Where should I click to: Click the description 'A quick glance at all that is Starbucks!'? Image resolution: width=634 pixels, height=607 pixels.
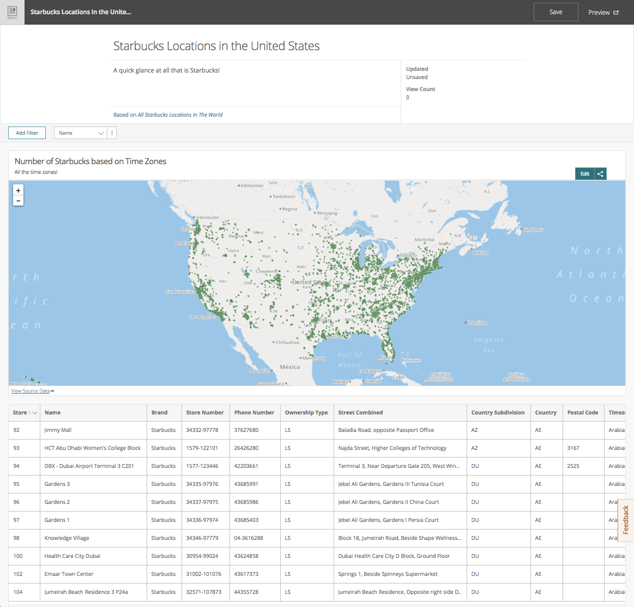(x=167, y=70)
